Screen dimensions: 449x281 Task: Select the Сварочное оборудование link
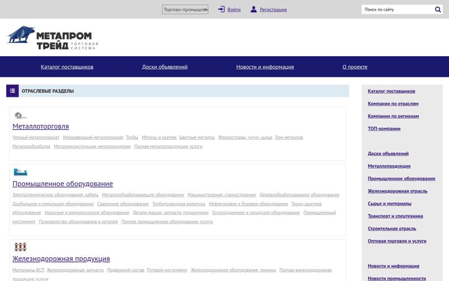click(123, 204)
